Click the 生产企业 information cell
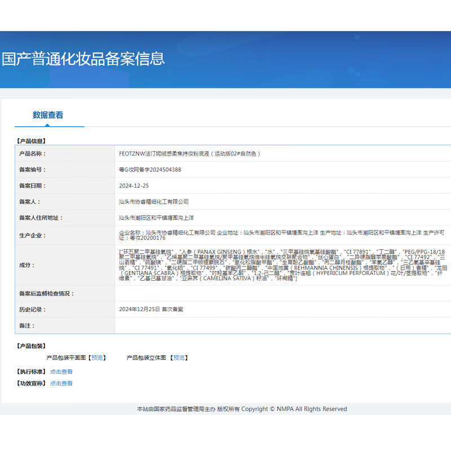 (x=282, y=235)
